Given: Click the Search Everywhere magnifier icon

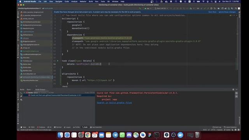Looking at the screenshot, I should coord(236,8).
